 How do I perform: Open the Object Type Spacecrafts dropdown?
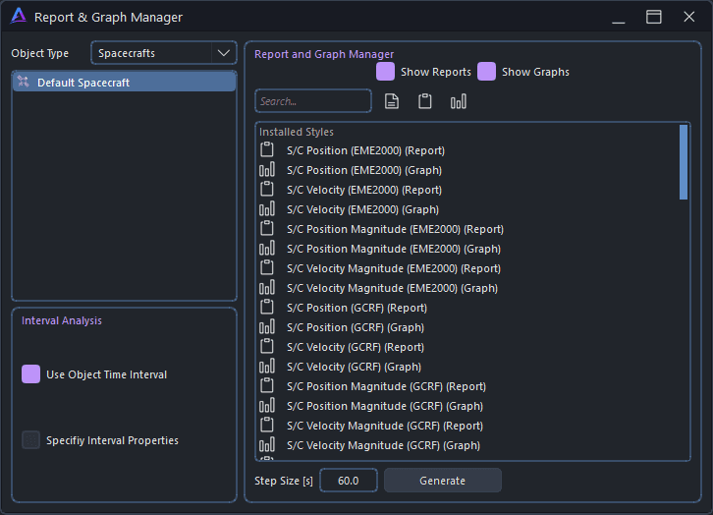point(164,53)
